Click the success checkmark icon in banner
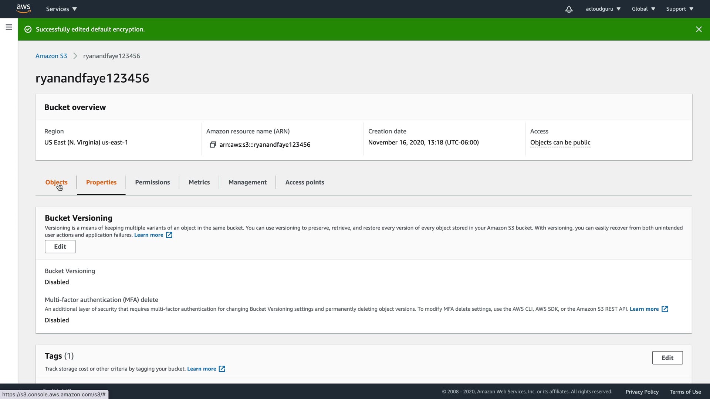 [x=28, y=29]
